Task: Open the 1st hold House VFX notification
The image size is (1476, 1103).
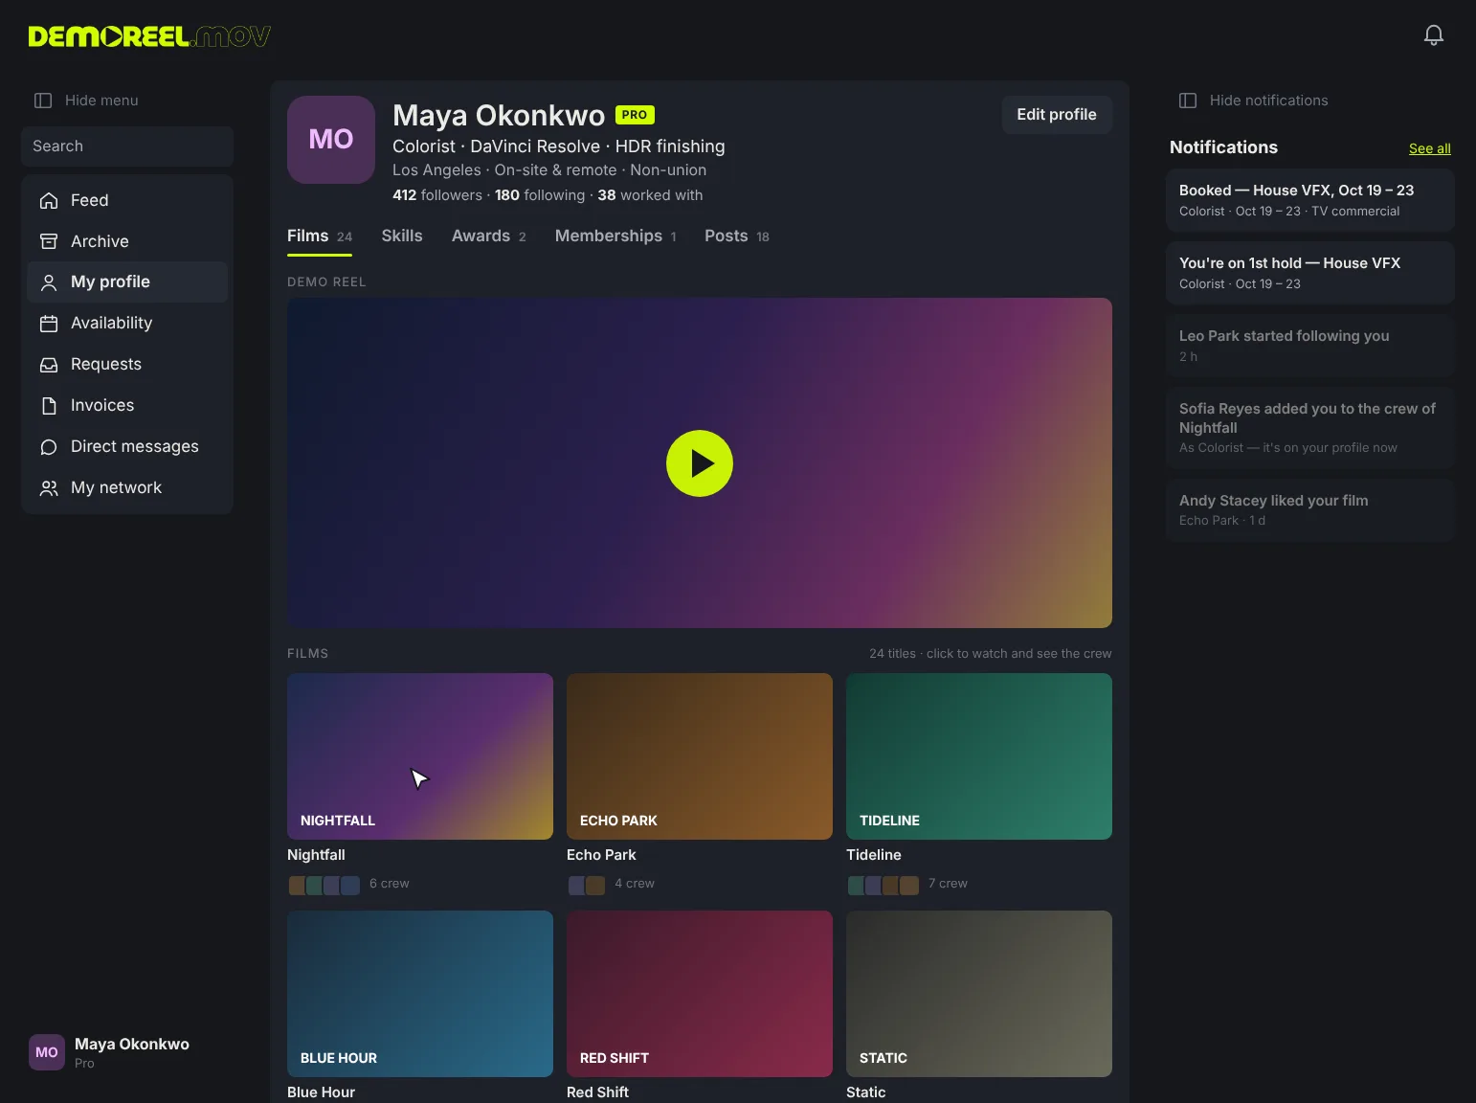Action: coord(1310,273)
